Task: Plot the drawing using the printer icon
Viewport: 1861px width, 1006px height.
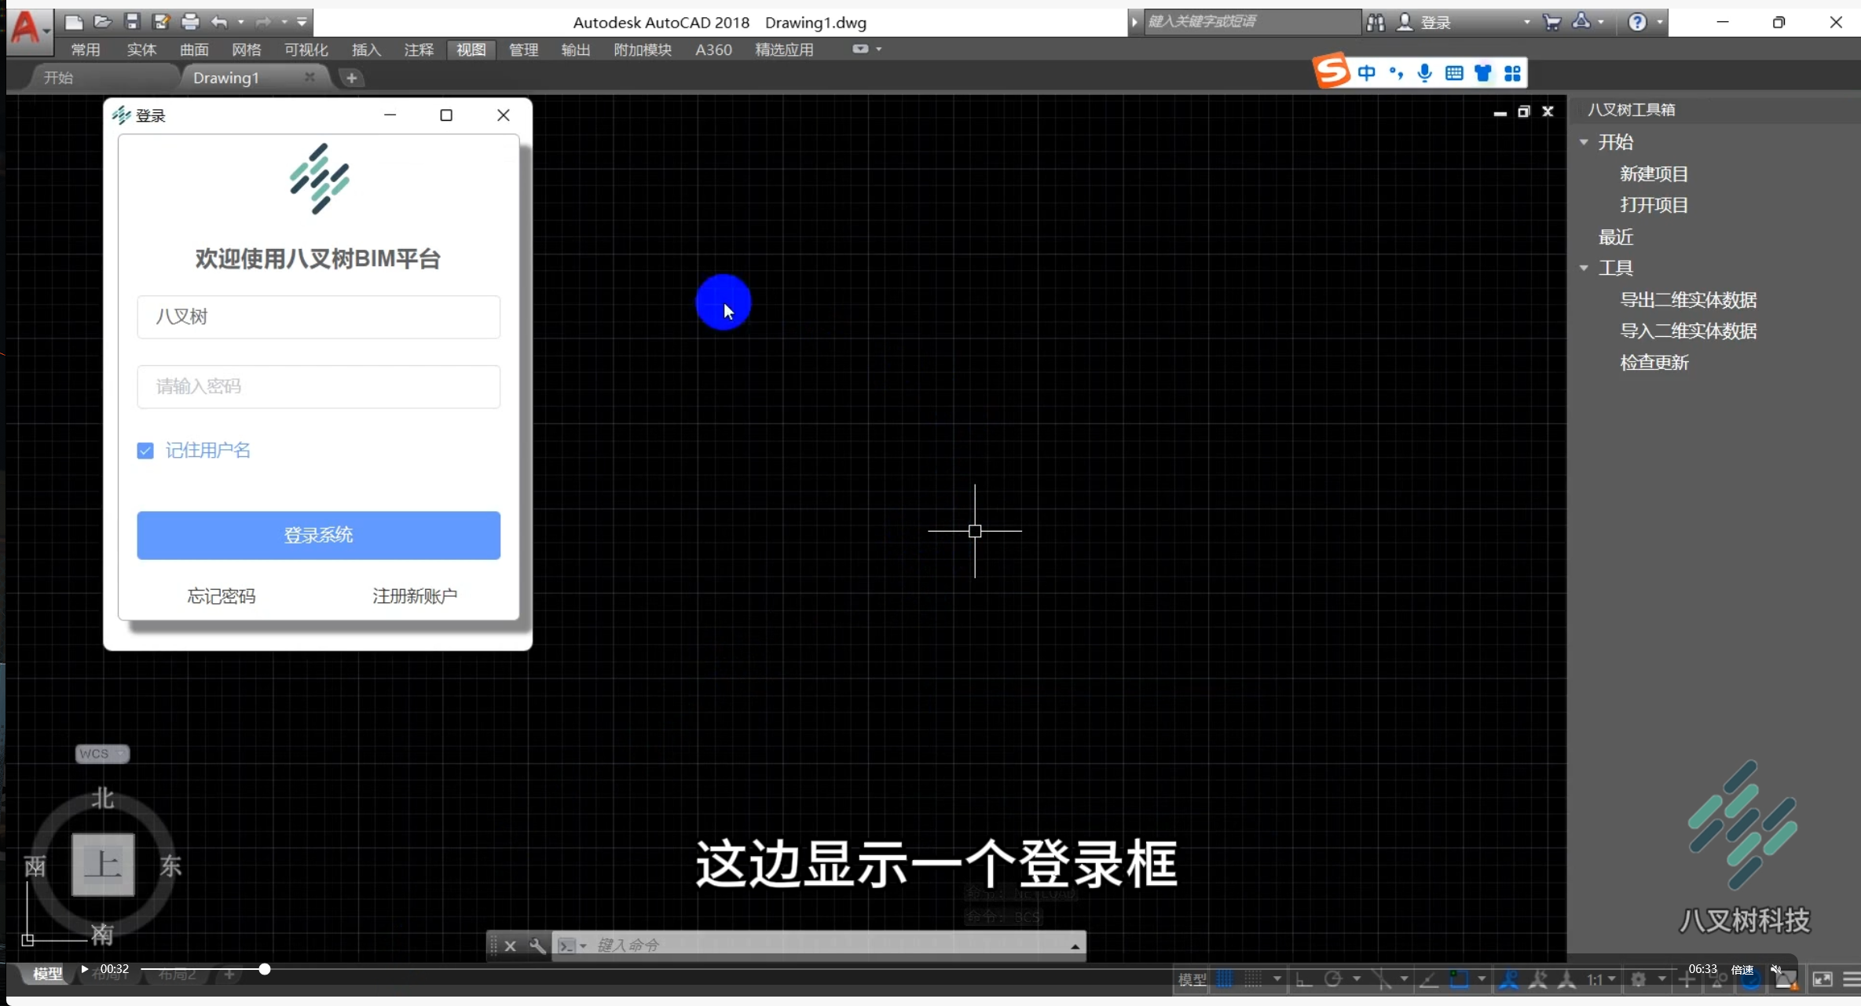Action: [x=190, y=22]
